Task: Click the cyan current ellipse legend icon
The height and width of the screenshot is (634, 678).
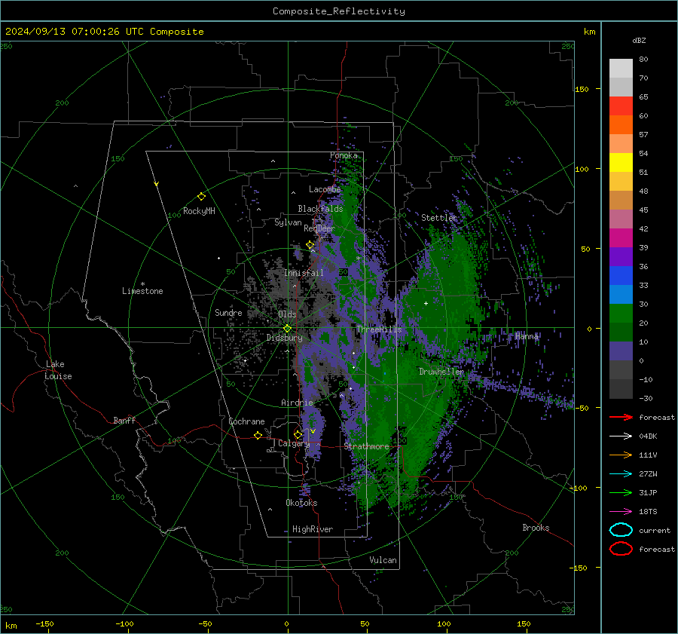Action: click(621, 530)
